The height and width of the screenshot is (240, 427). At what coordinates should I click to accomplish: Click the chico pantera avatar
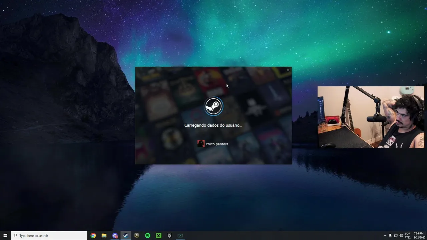(x=201, y=144)
